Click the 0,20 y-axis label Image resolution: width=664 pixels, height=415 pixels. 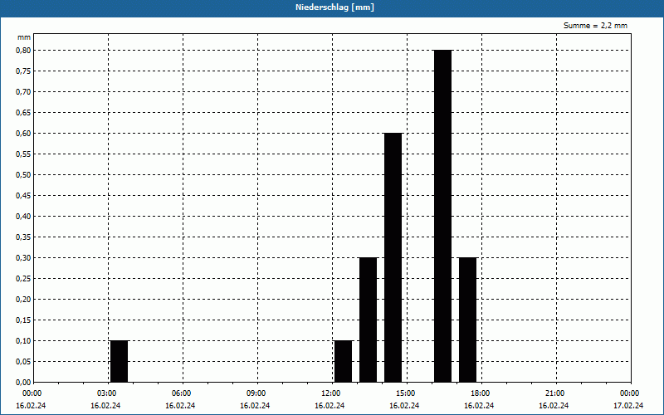[23, 300]
